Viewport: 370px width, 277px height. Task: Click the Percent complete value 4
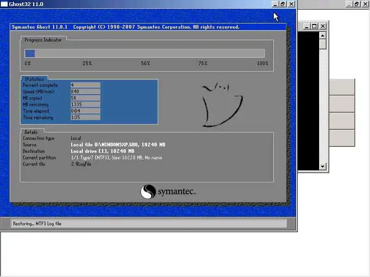coord(86,85)
